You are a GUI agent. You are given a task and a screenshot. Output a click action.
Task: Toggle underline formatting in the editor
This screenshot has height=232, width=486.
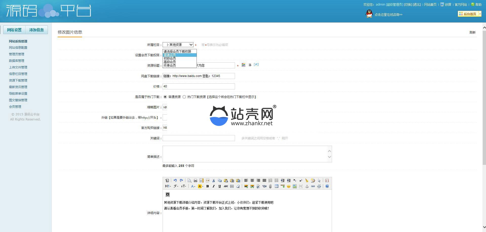[220, 186]
